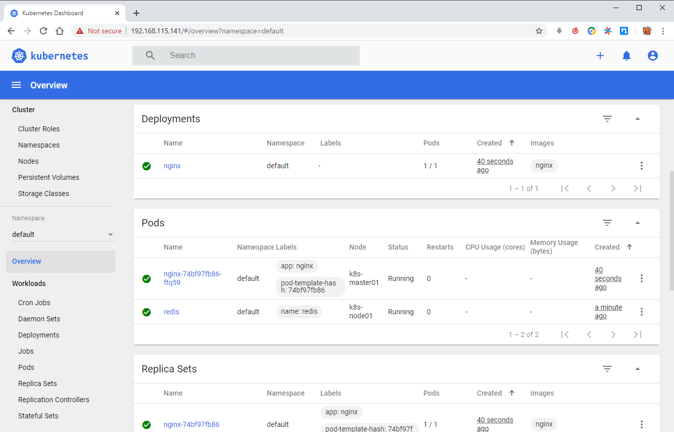Image resolution: width=674 pixels, height=432 pixels.
Task: Open a new browser tab
Action: click(x=136, y=13)
